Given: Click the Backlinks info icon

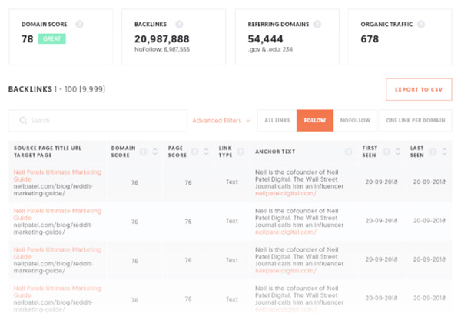Looking at the screenshot, I should [179, 25].
